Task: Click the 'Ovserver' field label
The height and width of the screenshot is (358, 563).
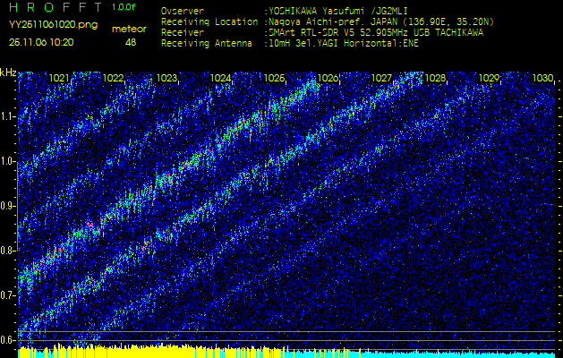Action: point(183,12)
